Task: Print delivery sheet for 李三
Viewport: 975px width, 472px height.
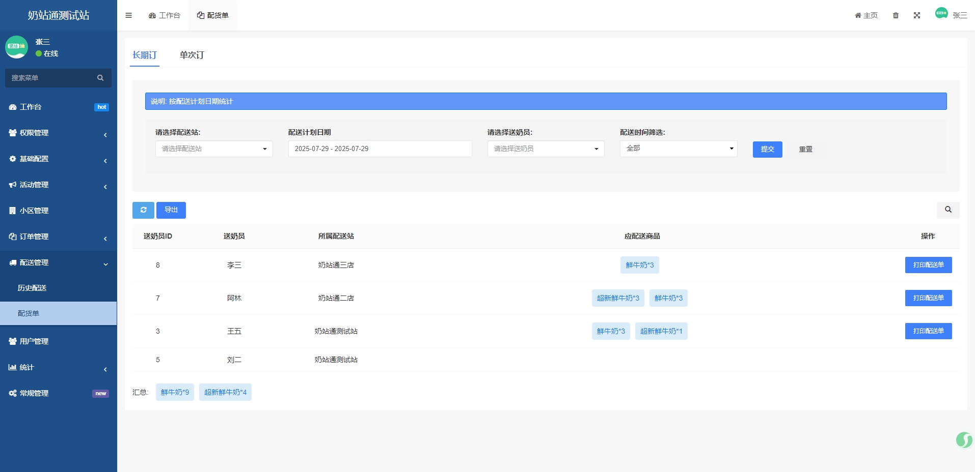Action: click(928, 265)
